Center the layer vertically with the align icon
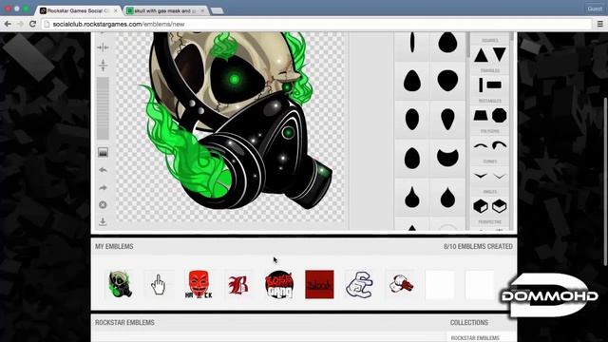The height and width of the screenshot is (342, 608). click(103, 66)
